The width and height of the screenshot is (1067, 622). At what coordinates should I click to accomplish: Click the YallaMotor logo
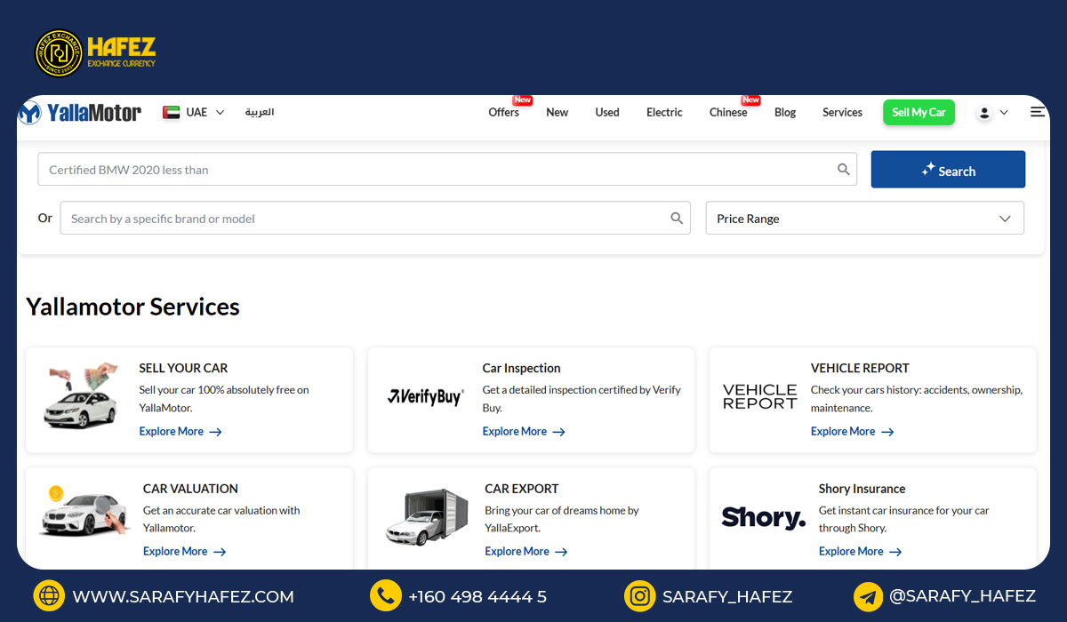click(x=80, y=113)
